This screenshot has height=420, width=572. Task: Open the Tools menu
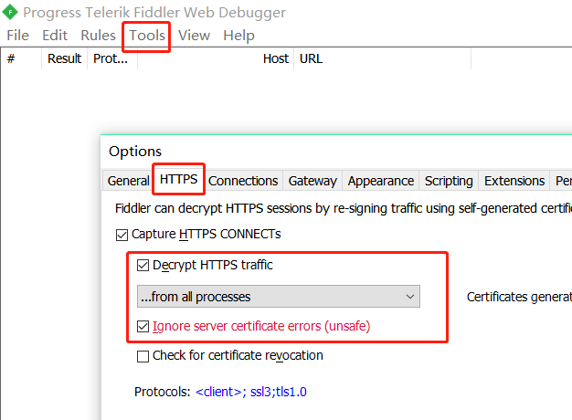coord(147,36)
